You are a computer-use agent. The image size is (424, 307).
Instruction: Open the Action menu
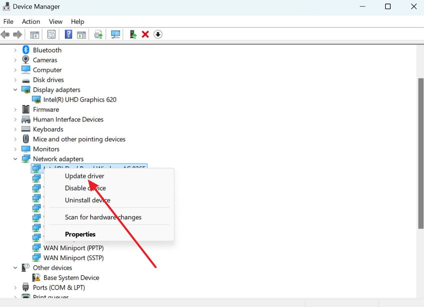pos(30,21)
